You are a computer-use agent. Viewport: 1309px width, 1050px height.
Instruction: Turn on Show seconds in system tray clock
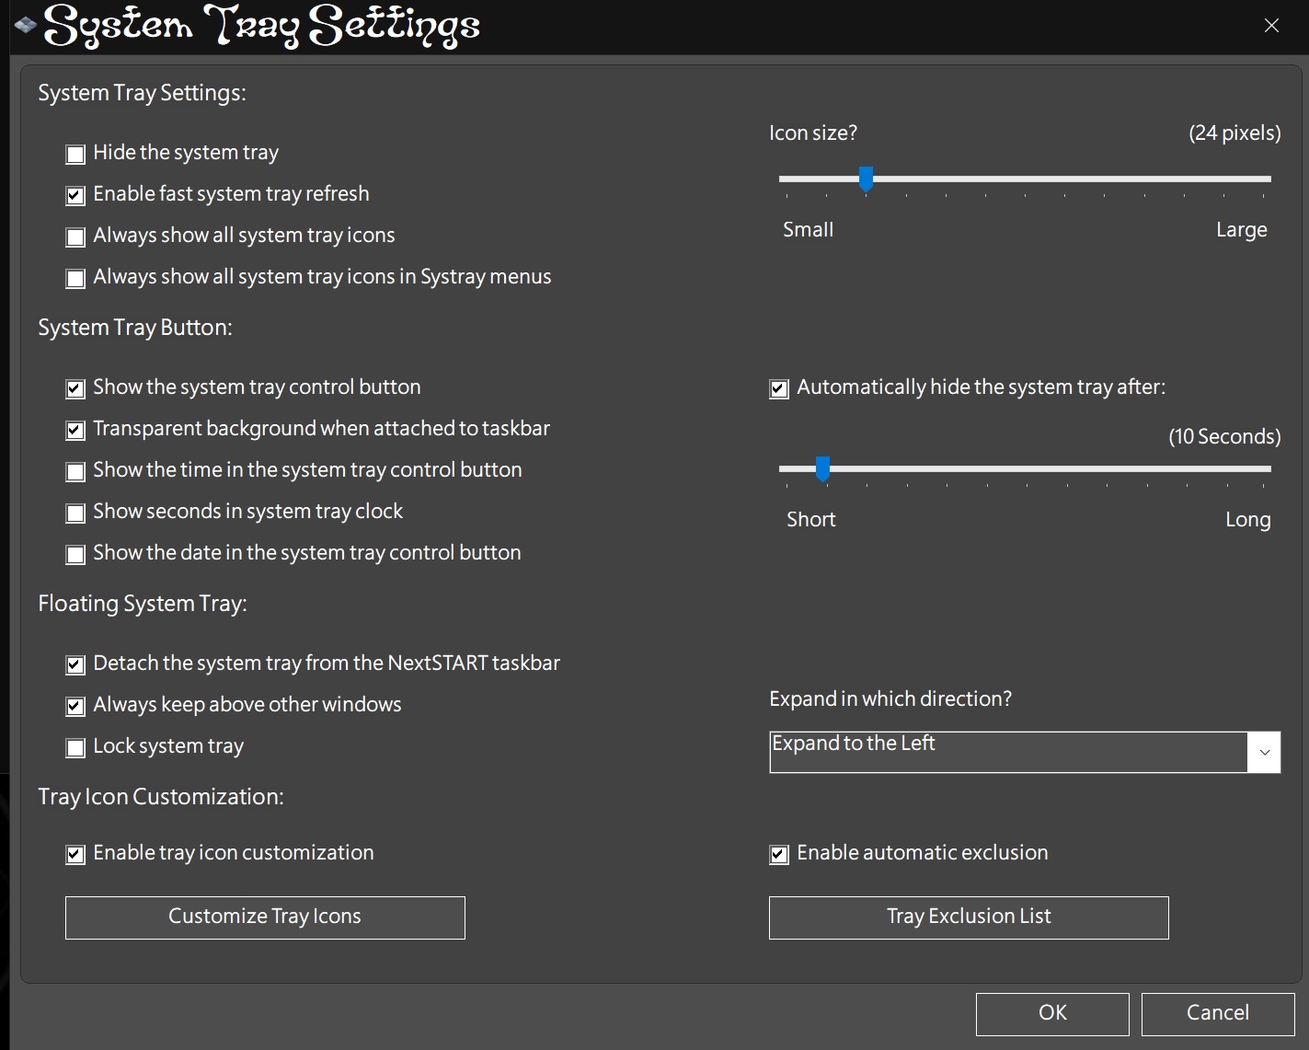click(75, 513)
